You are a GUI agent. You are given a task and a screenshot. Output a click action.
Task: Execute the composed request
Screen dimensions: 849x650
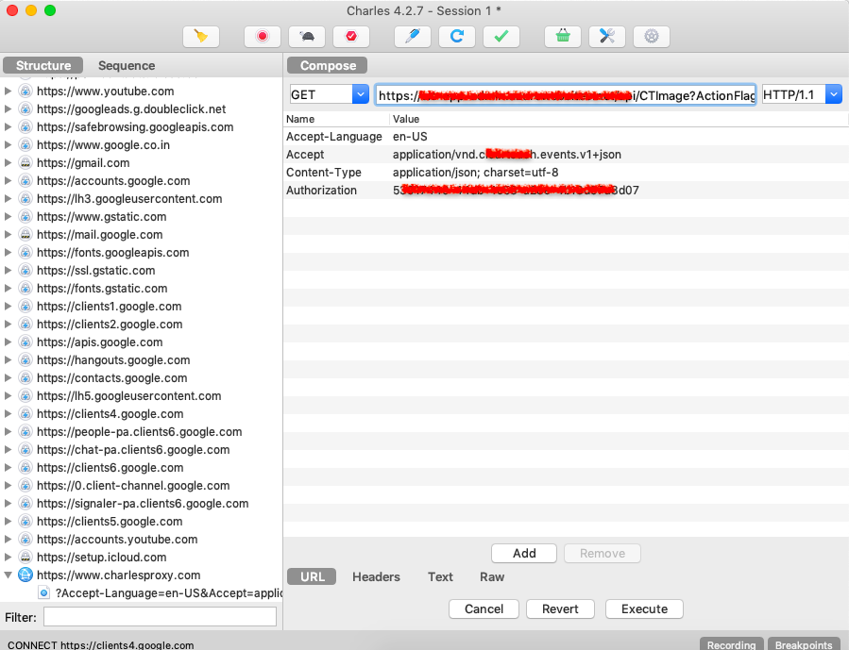click(x=644, y=608)
